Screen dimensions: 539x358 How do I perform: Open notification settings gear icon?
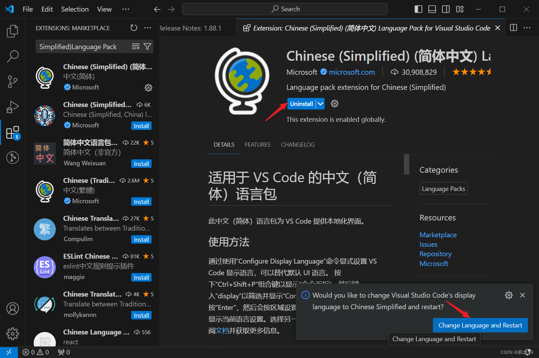coord(509,295)
